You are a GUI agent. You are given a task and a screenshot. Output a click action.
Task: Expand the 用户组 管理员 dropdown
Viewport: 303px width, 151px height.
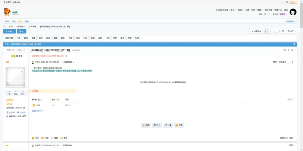[x=279, y=14]
